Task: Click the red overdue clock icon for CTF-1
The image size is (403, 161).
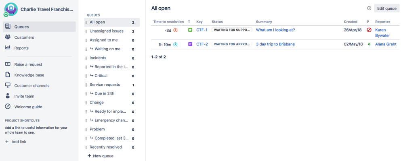Action: click(176, 30)
